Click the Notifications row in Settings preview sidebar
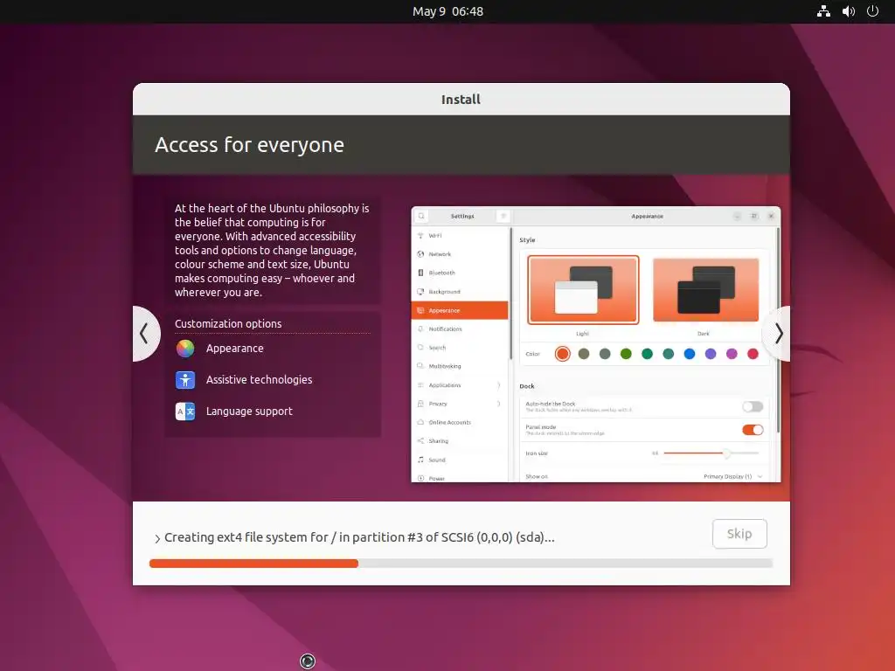895x671 pixels. point(460,329)
